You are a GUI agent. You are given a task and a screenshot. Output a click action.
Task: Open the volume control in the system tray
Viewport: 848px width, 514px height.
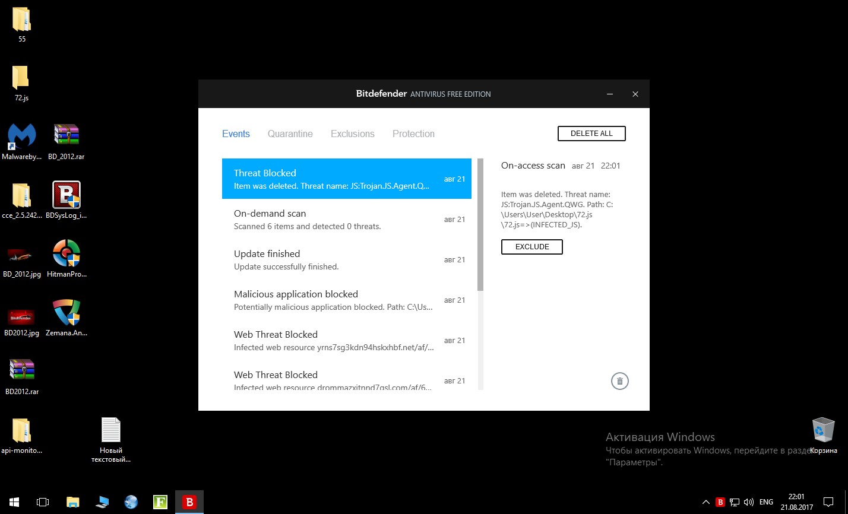point(749,502)
